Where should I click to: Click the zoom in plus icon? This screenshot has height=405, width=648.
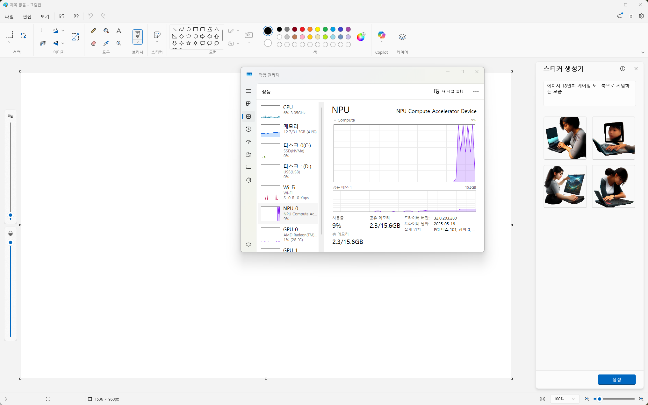pos(641,399)
